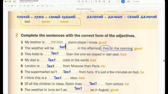Click the Primary grammar 3 copy.pdf tab
168x94 pixels.
click(x=84, y=9)
